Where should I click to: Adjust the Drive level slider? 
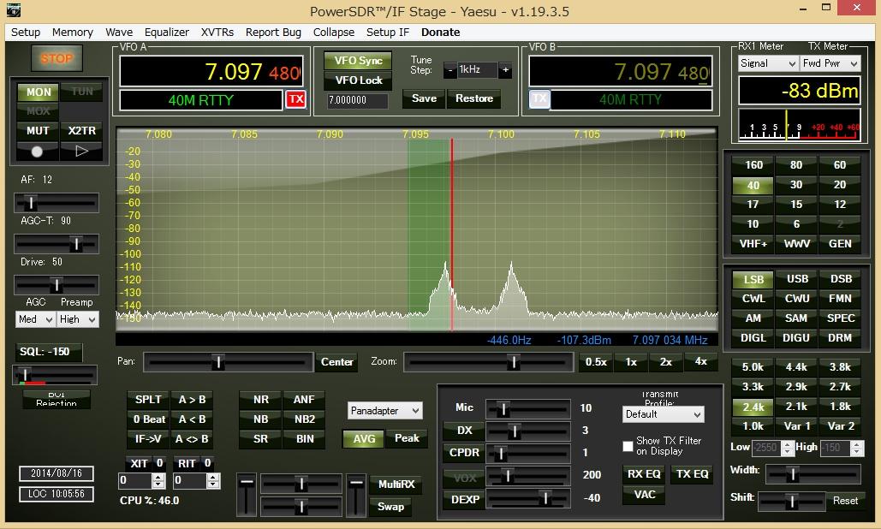[x=57, y=285]
